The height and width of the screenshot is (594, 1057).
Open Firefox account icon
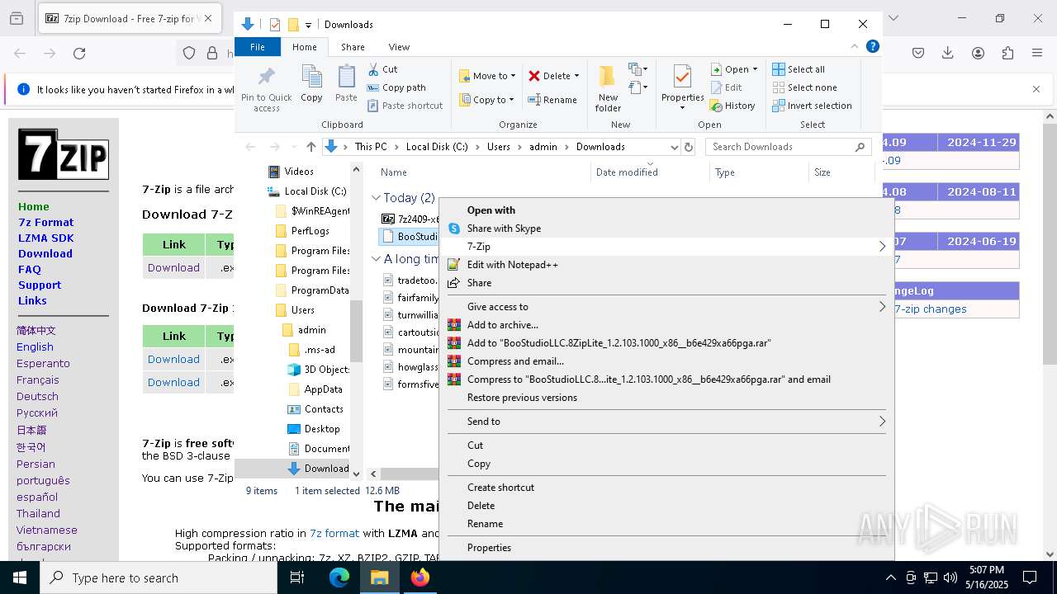978,54
